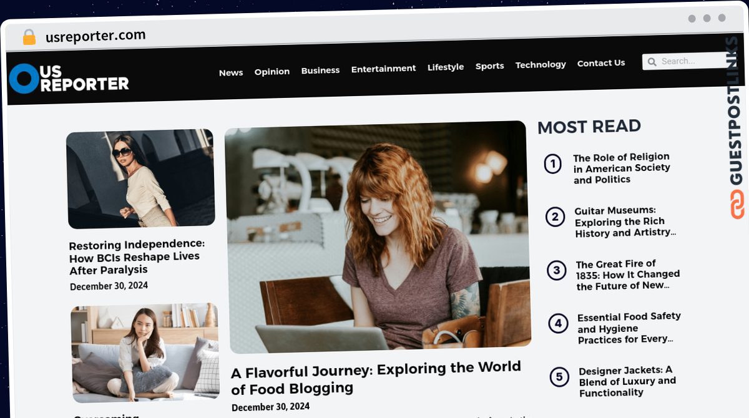Select the number 4 circle in Most Read

click(x=558, y=324)
